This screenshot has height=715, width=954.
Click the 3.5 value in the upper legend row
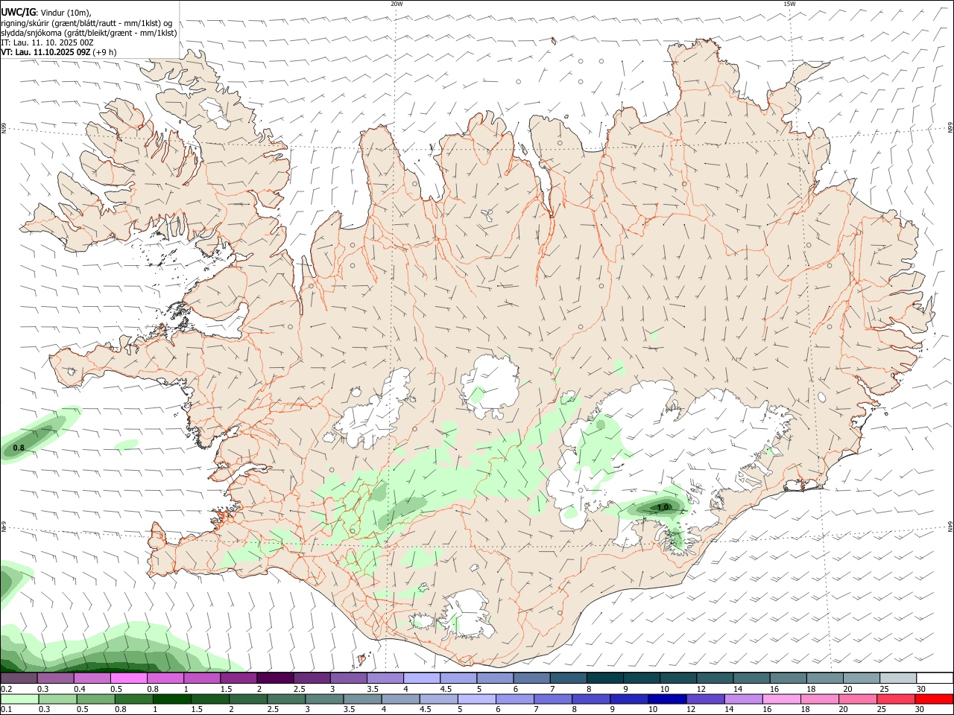[x=373, y=689]
